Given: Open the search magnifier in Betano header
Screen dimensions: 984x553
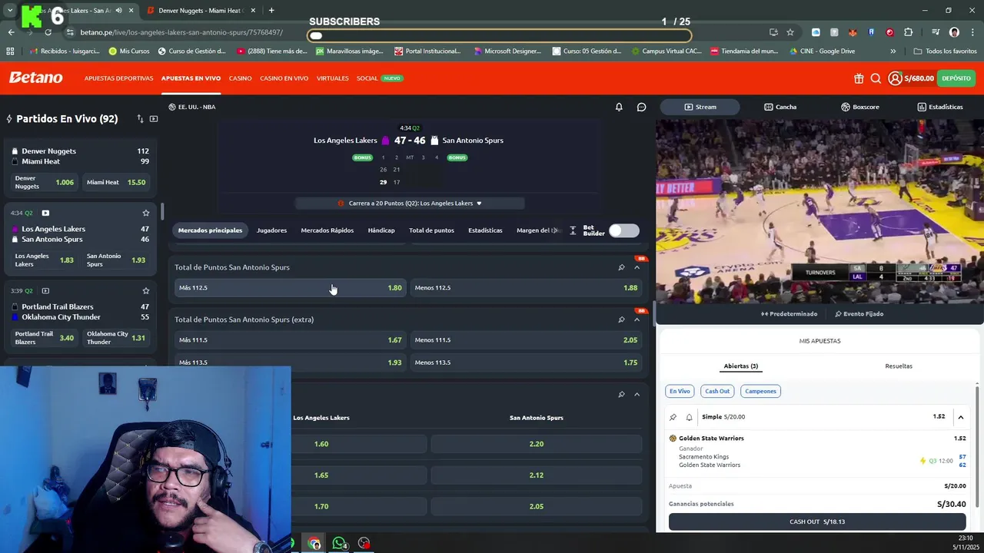Looking at the screenshot, I should coord(876,78).
